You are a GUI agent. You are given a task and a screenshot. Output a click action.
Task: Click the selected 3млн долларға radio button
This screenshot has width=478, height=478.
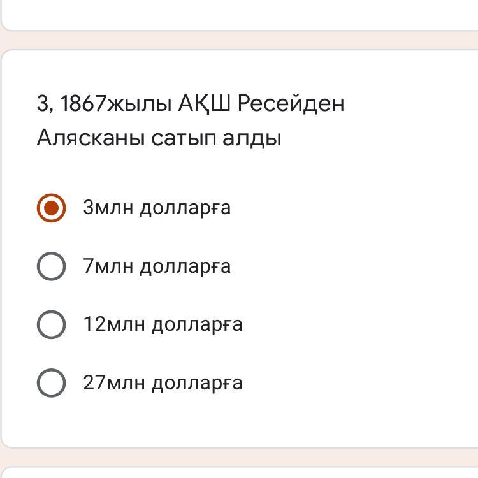[x=51, y=208]
